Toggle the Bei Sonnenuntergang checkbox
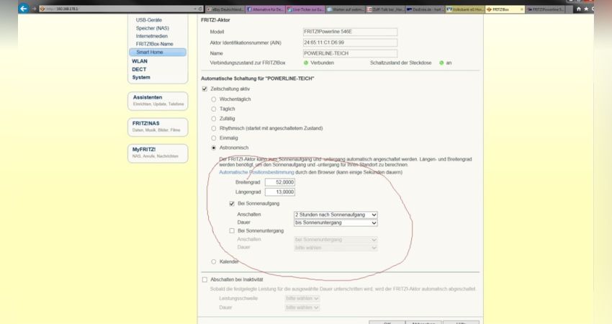Screen dimensions: 612x324 tap(232, 231)
